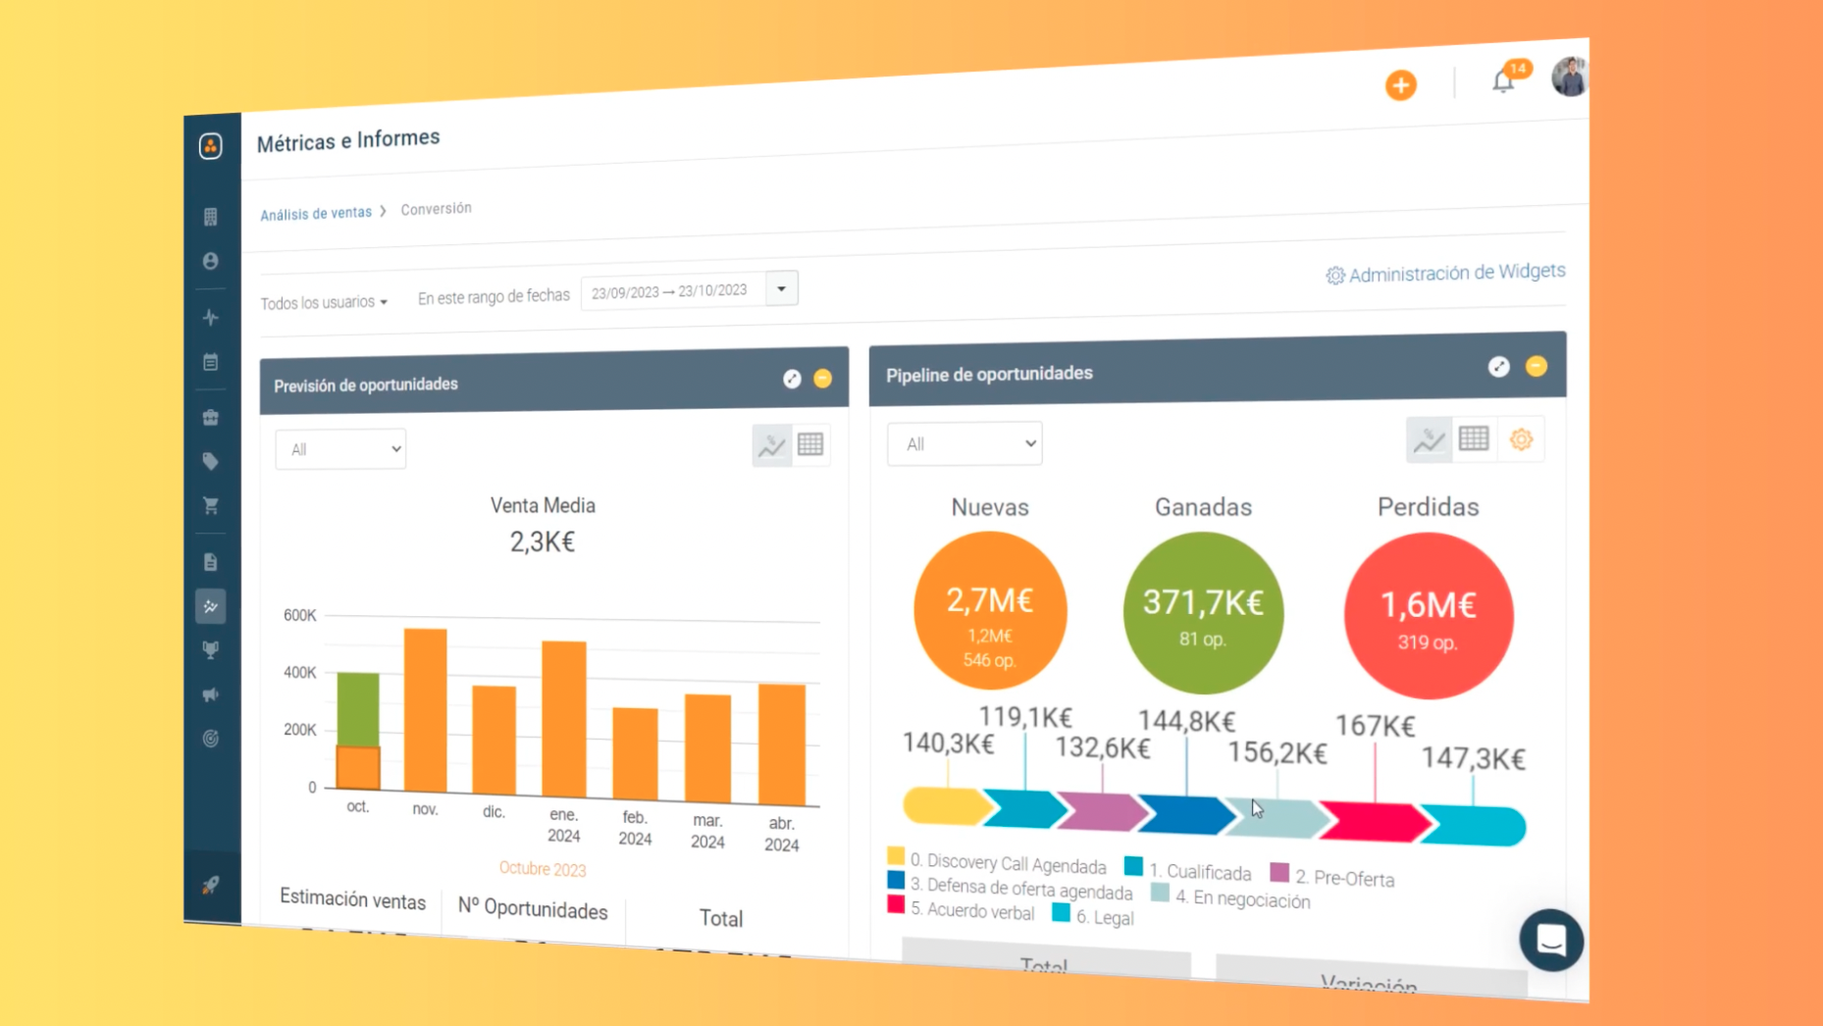The height and width of the screenshot is (1026, 1823).
Task: Expand the Todos los usuarios filter
Action: [x=324, y=302]
